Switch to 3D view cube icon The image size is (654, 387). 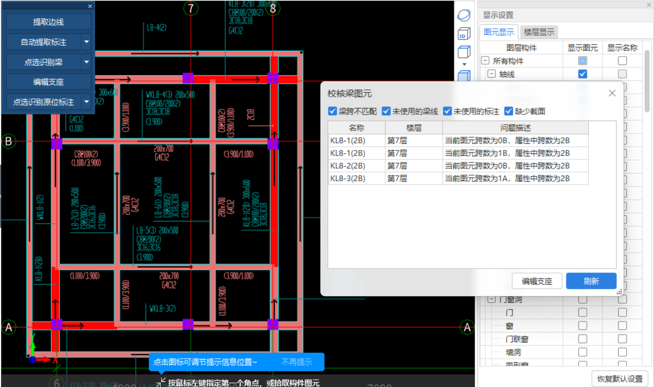[464, 34]
